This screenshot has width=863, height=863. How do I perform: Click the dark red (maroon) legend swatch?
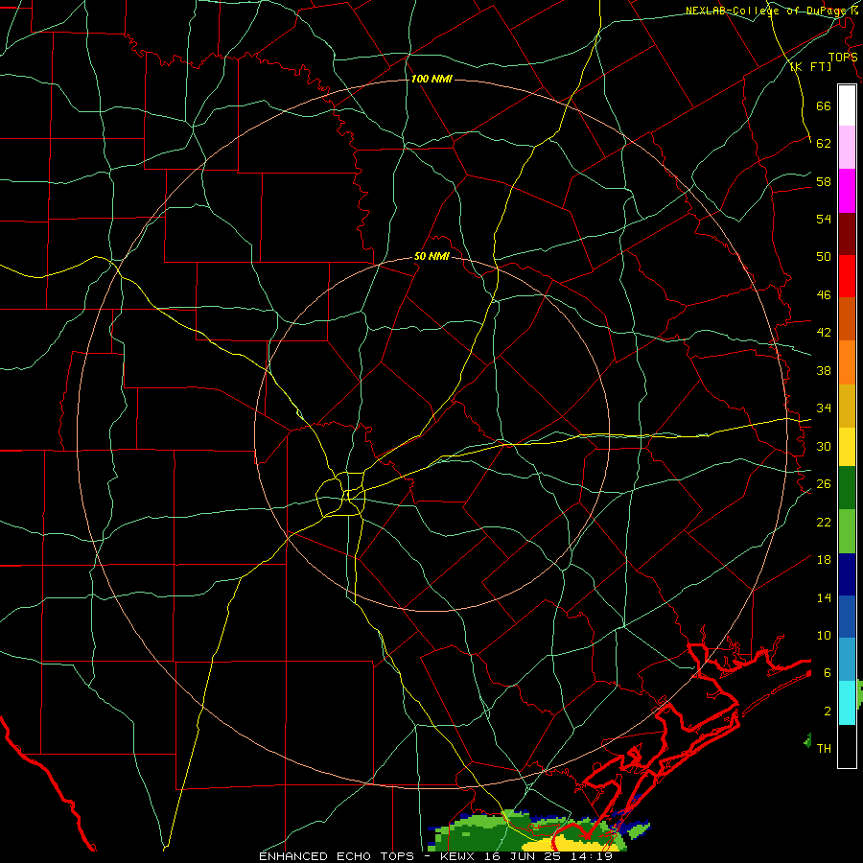(x=847, y=234)
